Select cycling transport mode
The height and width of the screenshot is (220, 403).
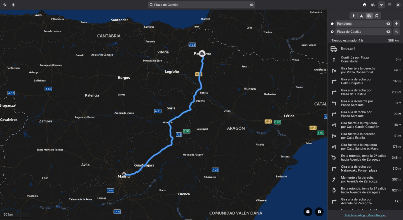pos(361,16)
